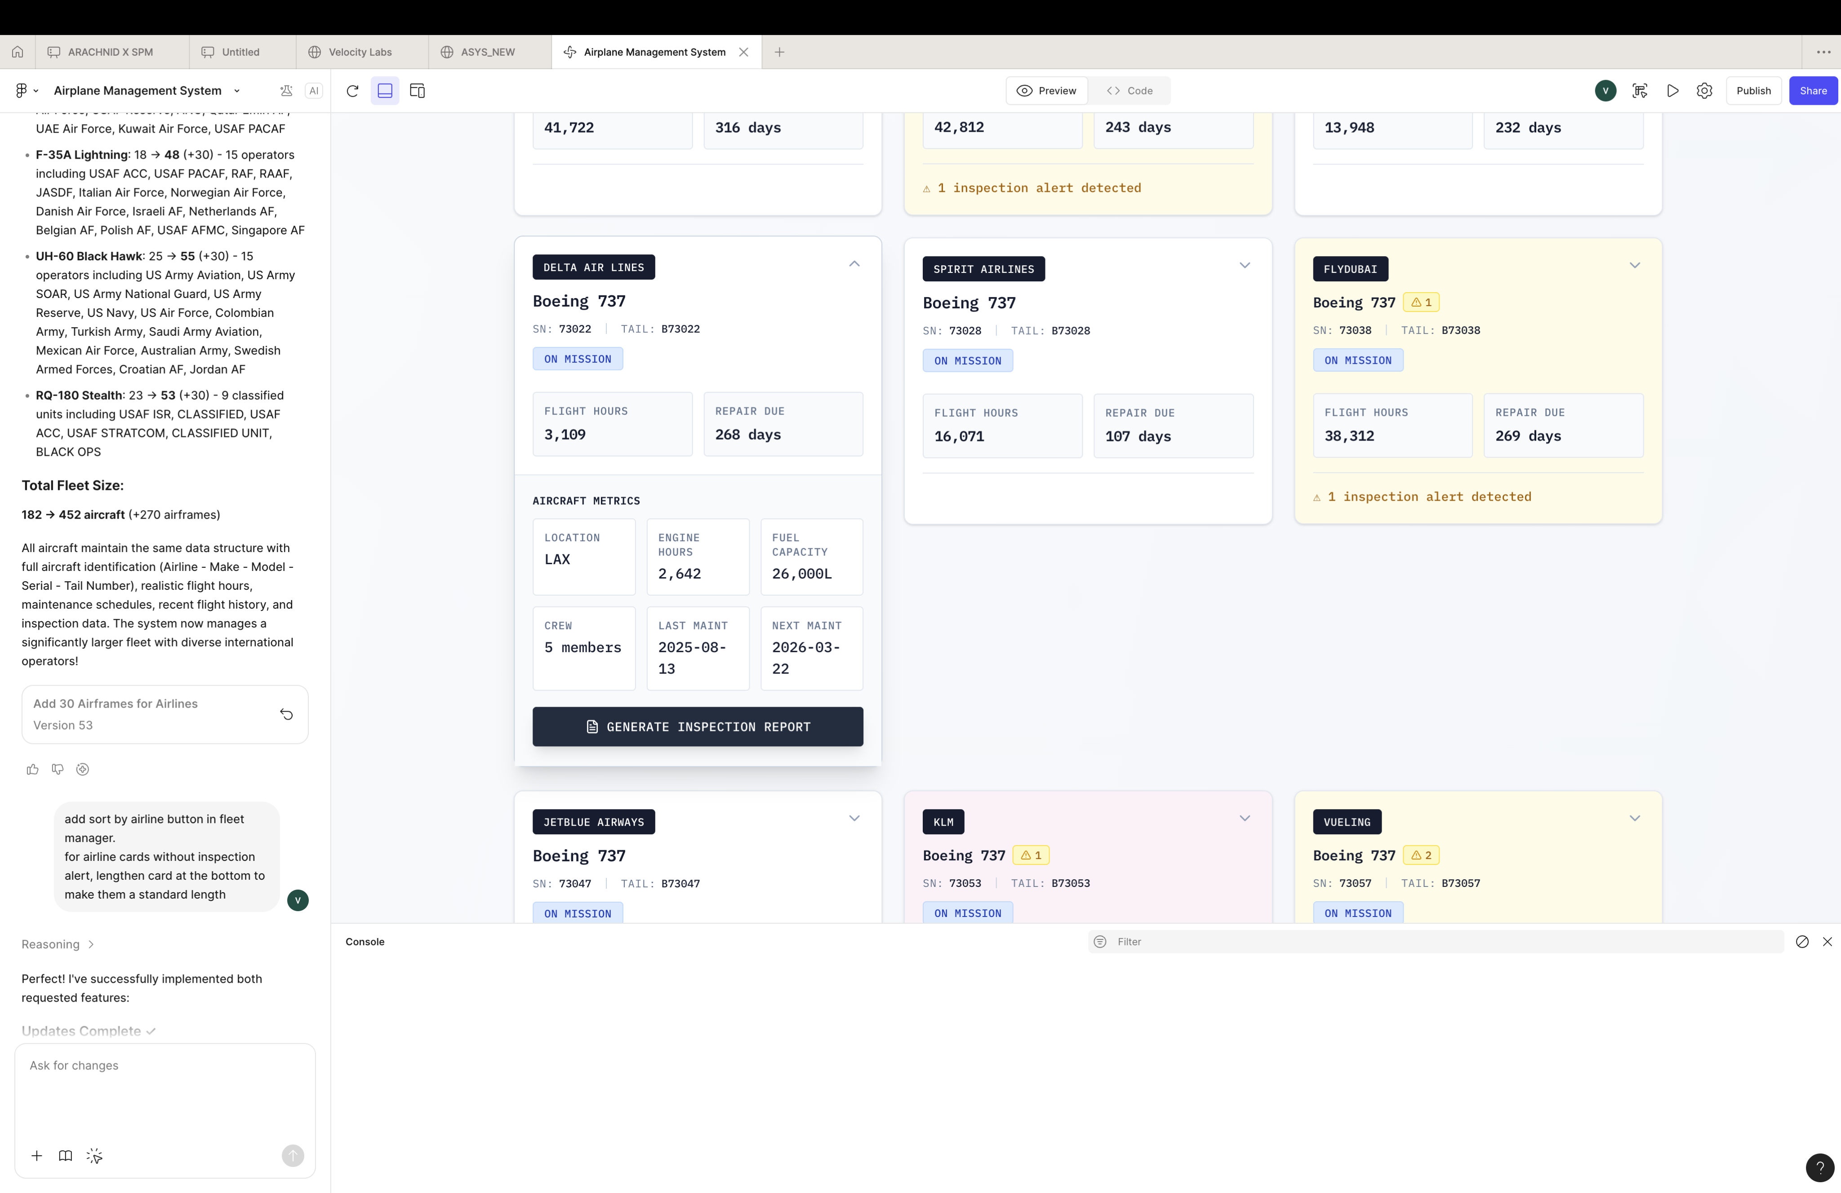The image size is (1841, 1193).
Task: Open the Airplane Management System project dropdown
Action: click(237, 90)
